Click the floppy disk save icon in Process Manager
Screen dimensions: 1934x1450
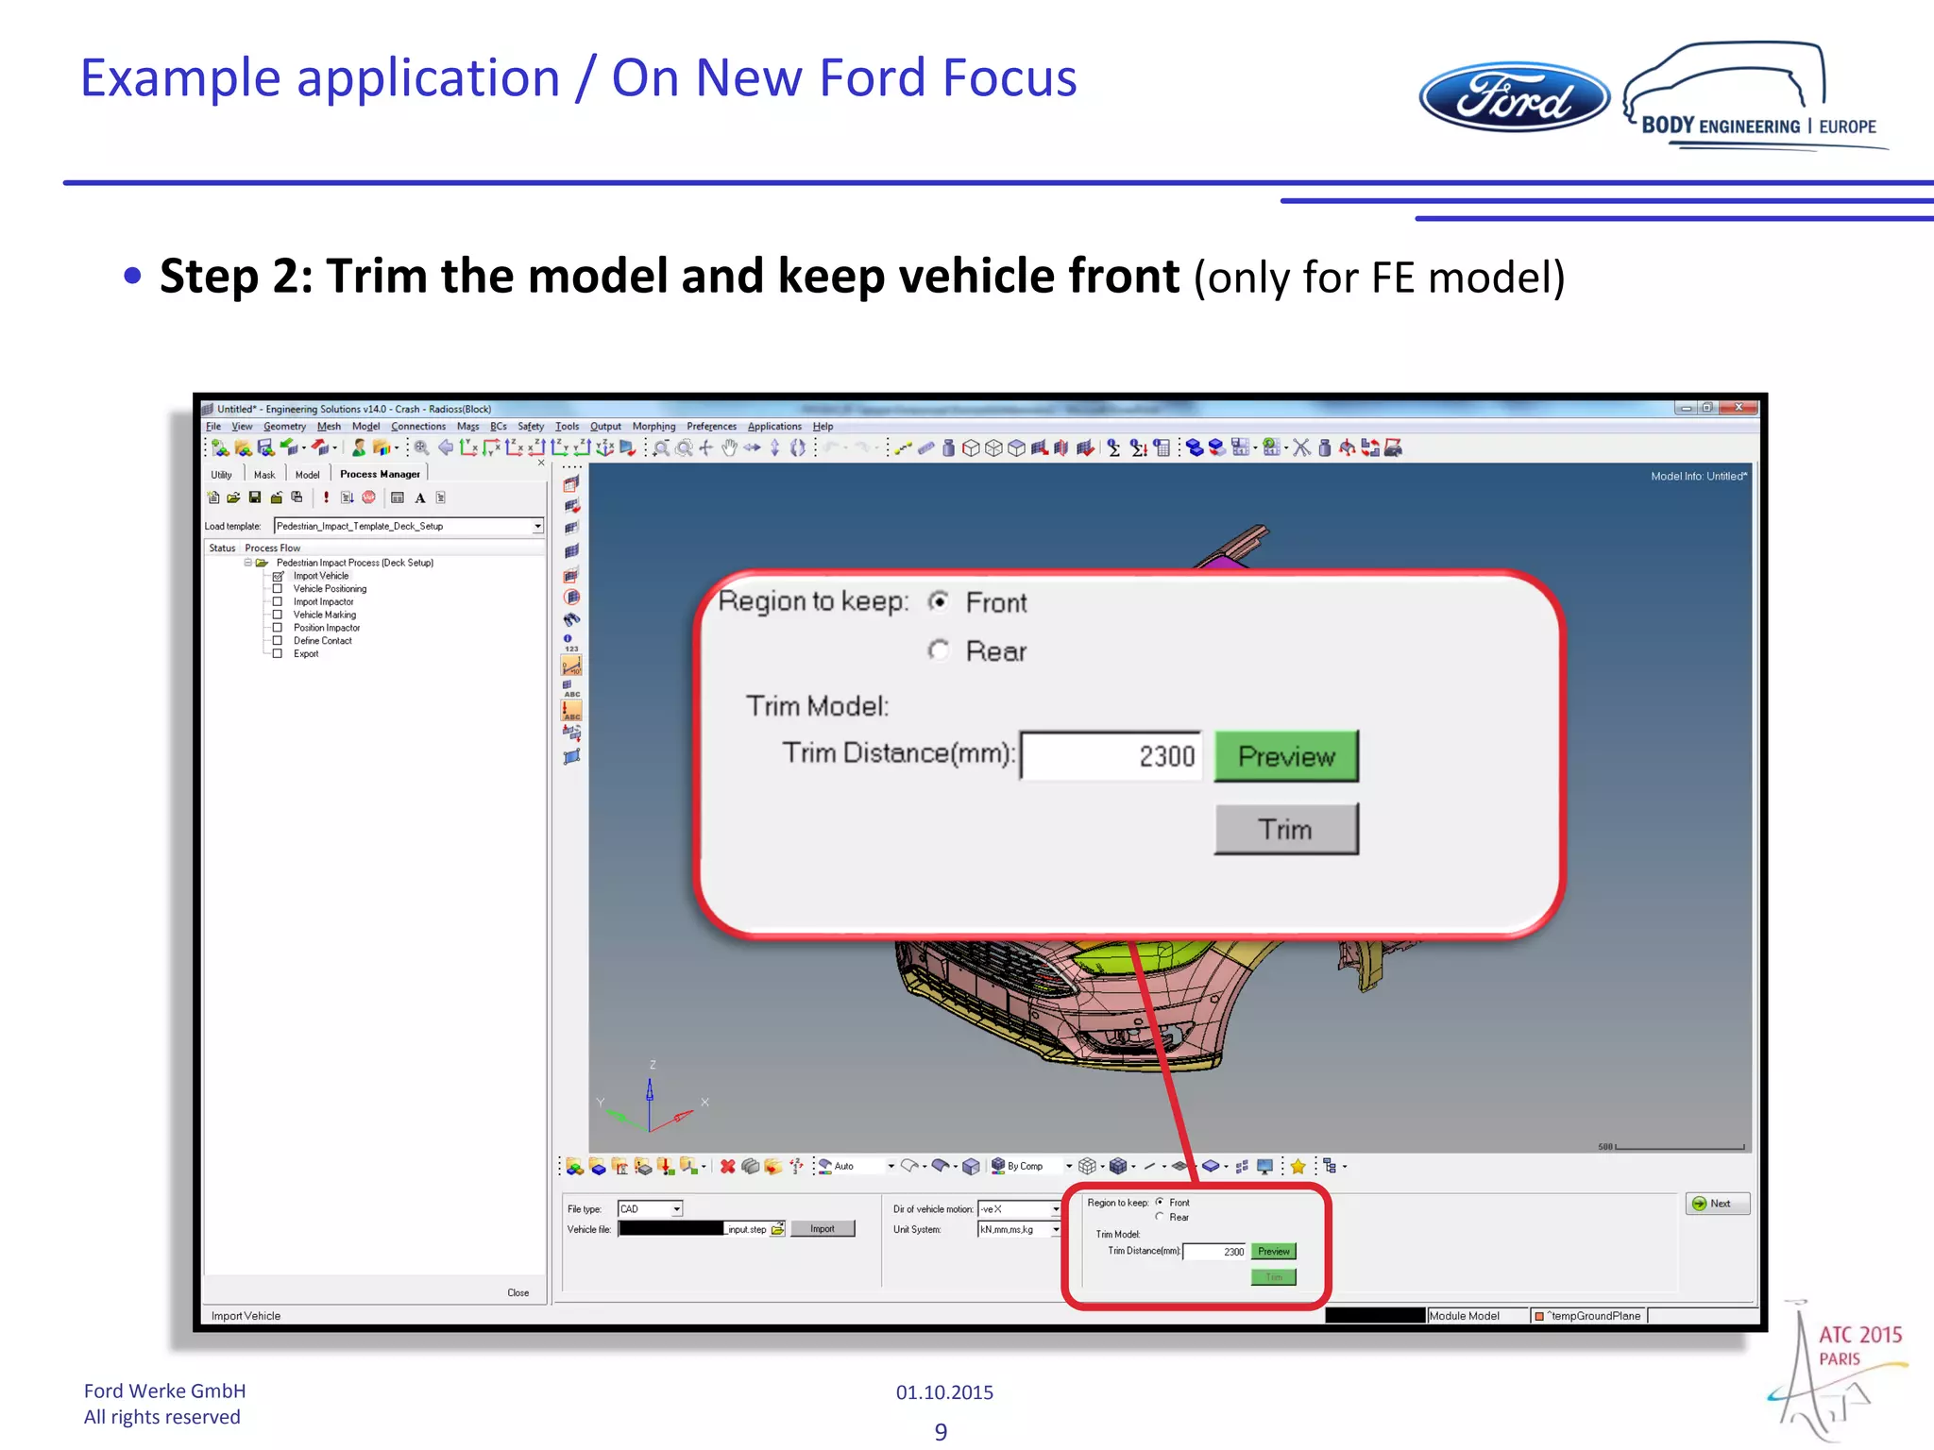255,497
